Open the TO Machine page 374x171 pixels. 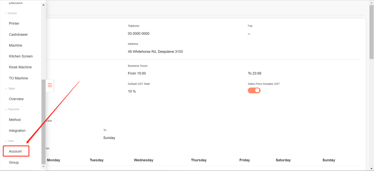click(18, 78)
